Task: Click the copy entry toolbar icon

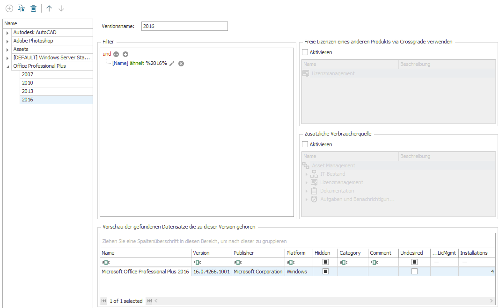Action: tap(22, 8)
